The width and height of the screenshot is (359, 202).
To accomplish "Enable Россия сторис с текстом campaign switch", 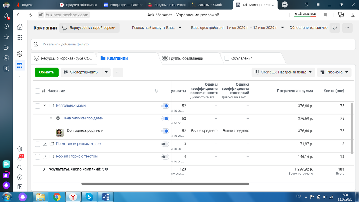I will (x=165, y=157).
